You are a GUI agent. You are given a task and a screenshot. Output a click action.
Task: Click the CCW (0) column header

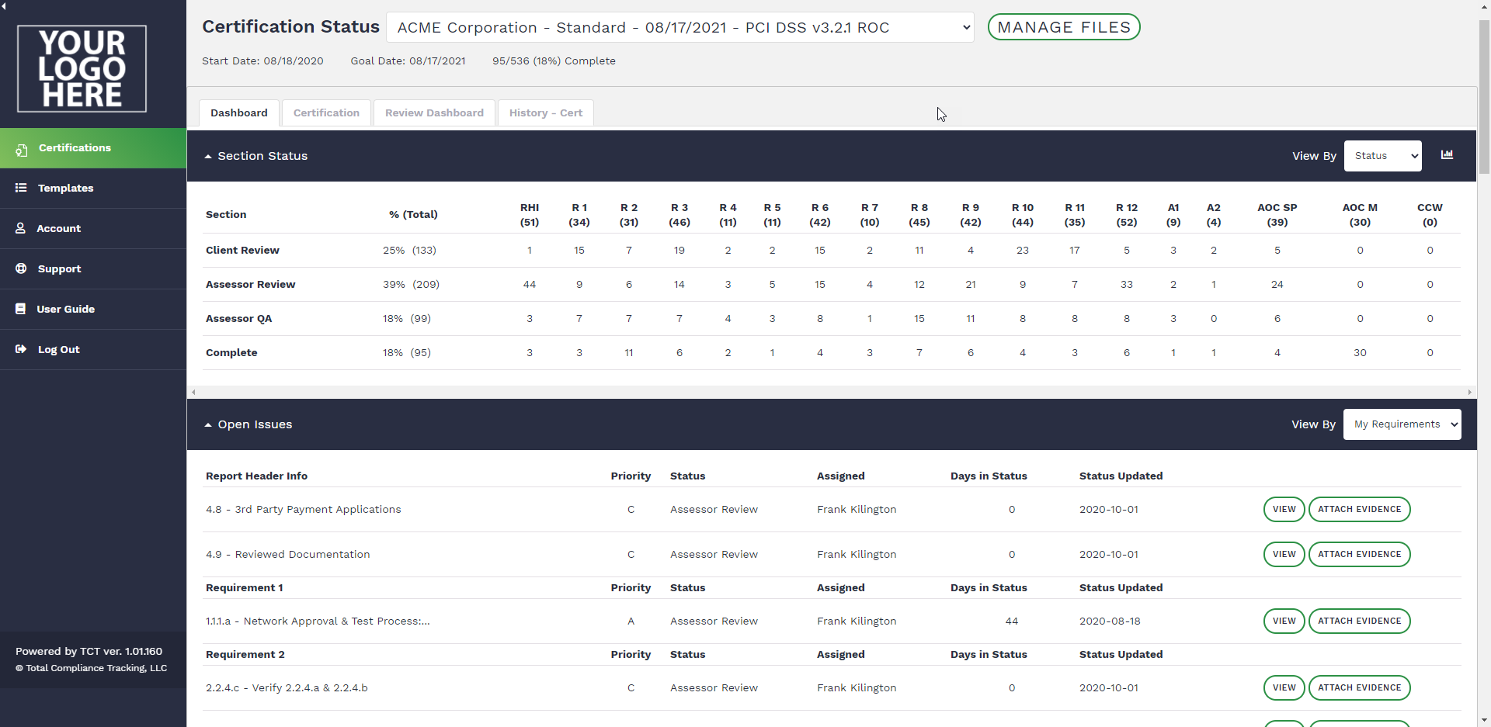pos(1430,215)
